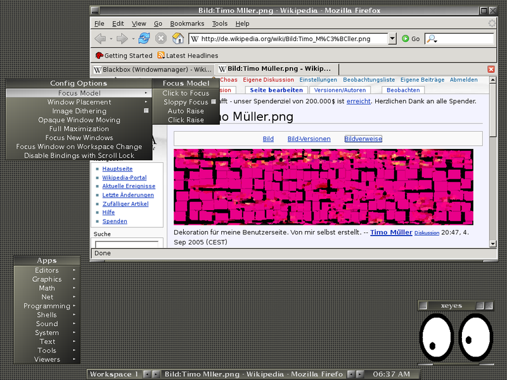Open the Hauptseite link in the sidebar
The image size is (507, 380).
pyautogui.click(x=117, y=168)
